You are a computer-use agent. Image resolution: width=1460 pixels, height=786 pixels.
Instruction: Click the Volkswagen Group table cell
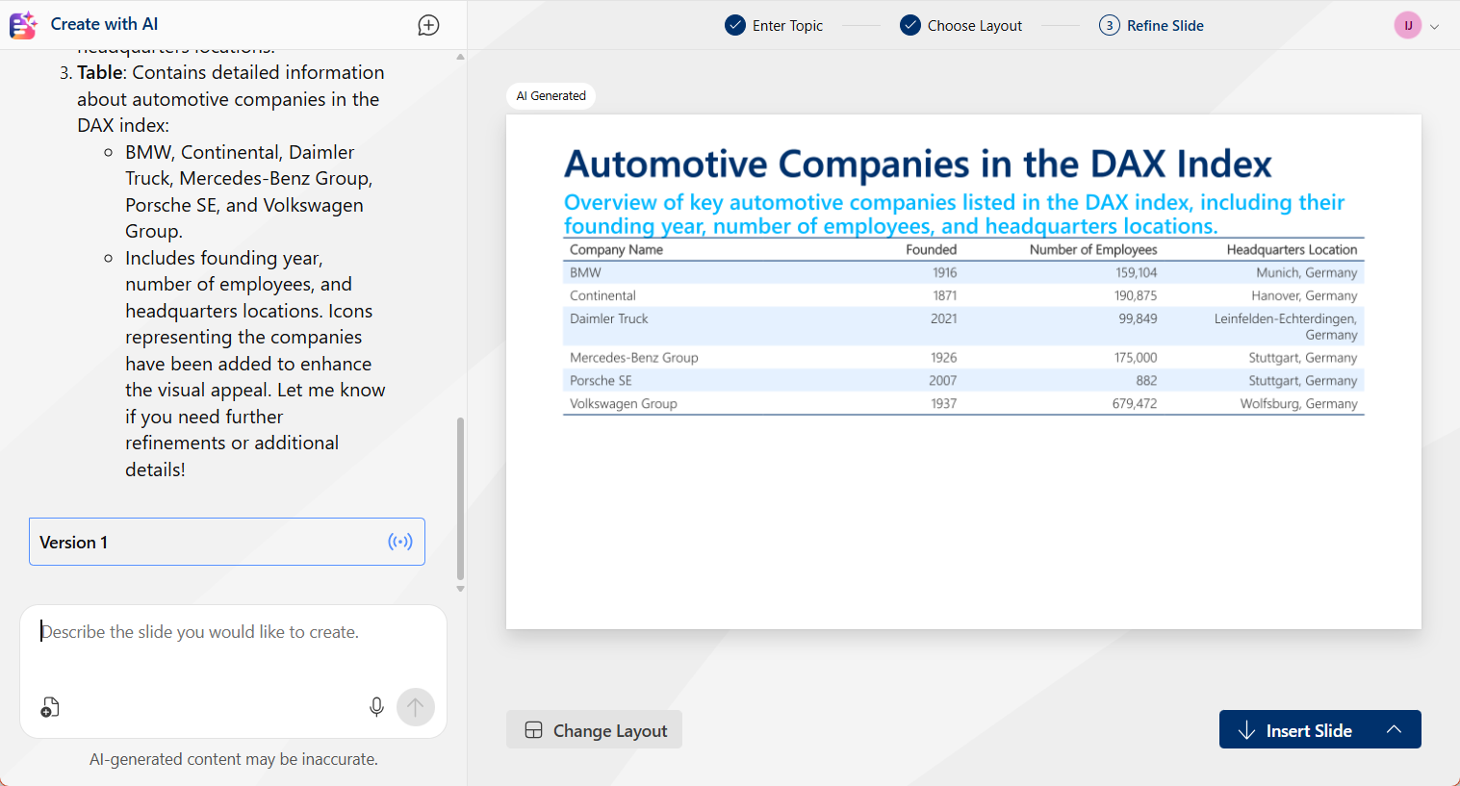click(x=623, y=403)
